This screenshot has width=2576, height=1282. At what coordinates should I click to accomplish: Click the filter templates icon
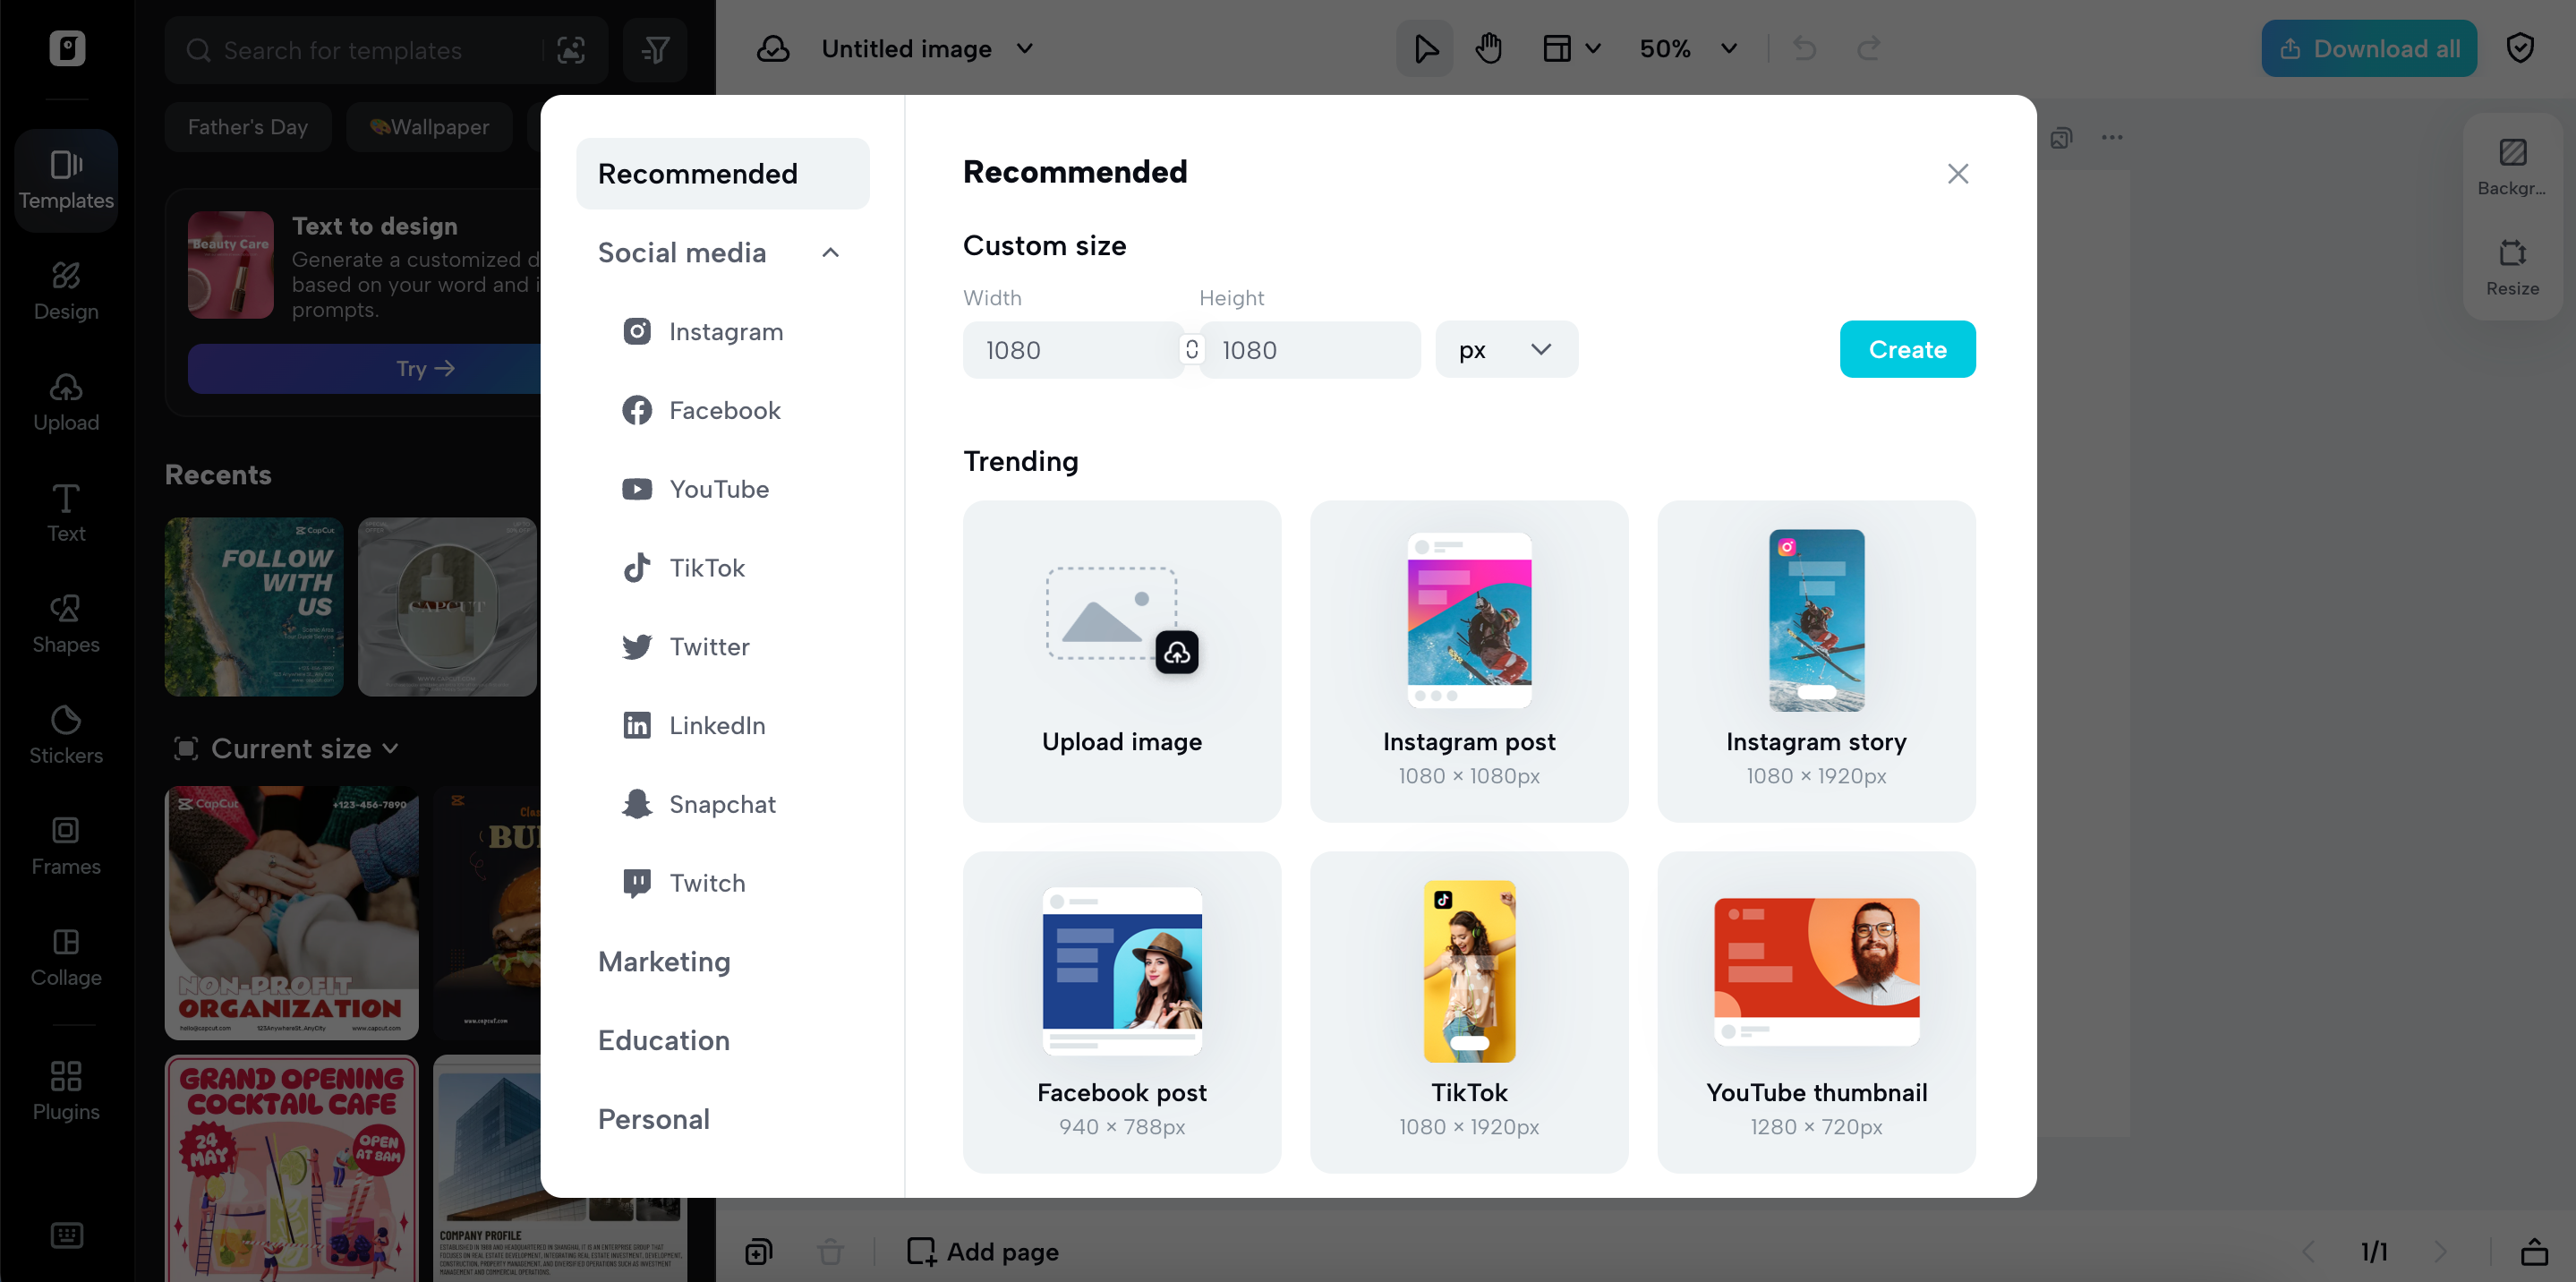click(655, 50)
